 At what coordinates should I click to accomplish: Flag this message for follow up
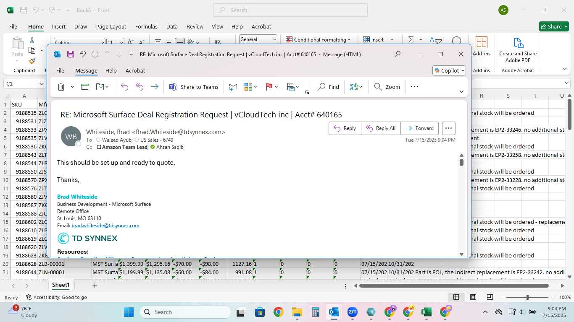[269, 87]
